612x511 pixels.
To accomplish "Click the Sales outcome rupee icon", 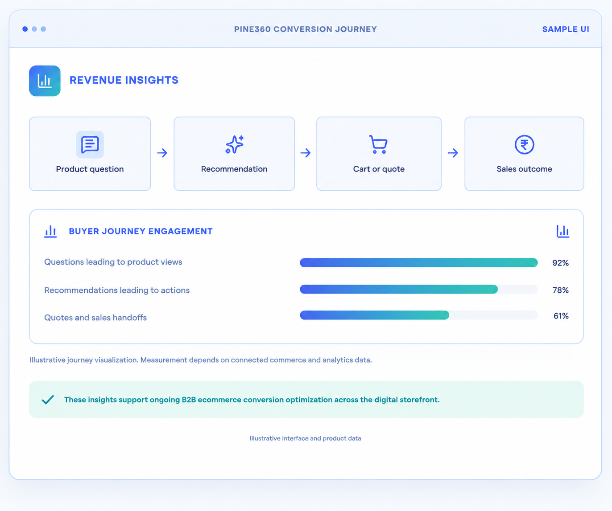I will pyautogui.click(x=524, y=144).
